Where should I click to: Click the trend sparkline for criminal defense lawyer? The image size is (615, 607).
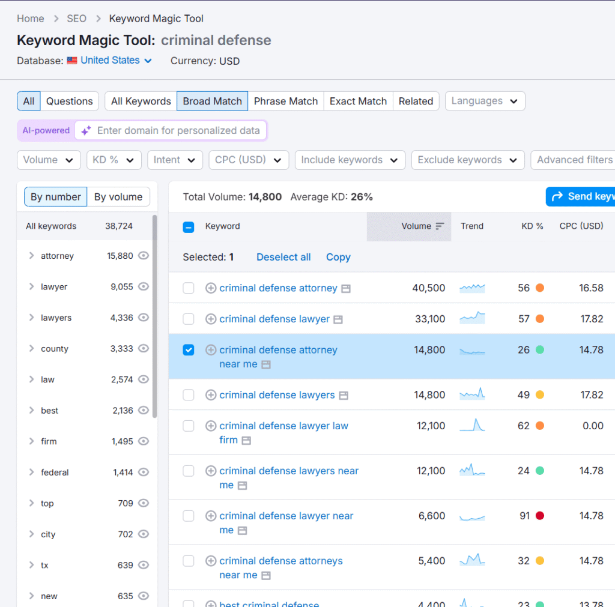(x=472, y=318)
